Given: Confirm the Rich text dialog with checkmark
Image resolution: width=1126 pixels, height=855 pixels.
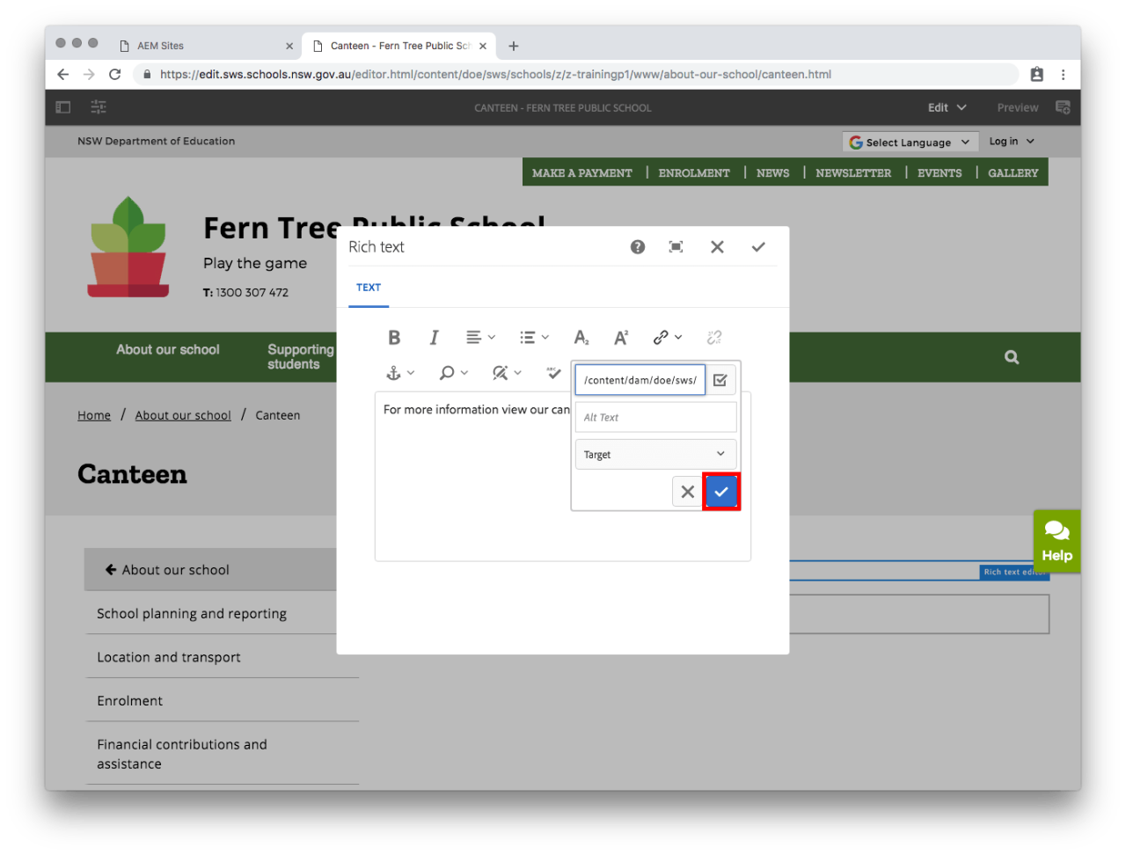Looking at the screenshot, I should click(758, 247).
